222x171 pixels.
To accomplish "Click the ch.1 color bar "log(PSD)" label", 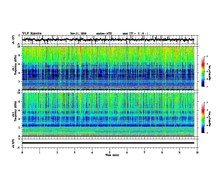I will point(210,73).
